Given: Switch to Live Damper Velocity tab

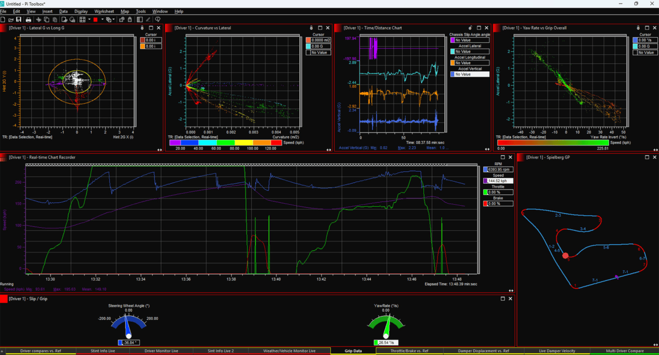Looking at the screenshot, I should pos(557,351).
